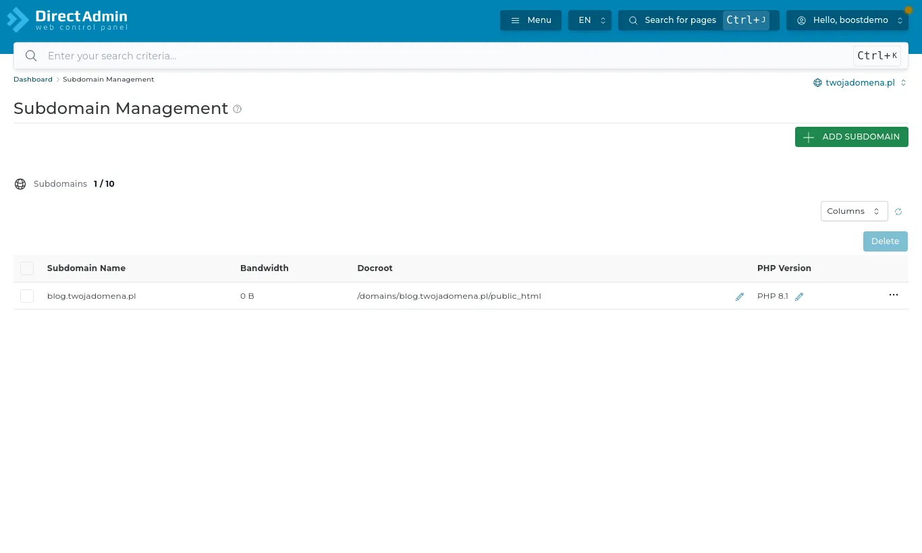Click the 1 / 10 subdomains count

104,184
